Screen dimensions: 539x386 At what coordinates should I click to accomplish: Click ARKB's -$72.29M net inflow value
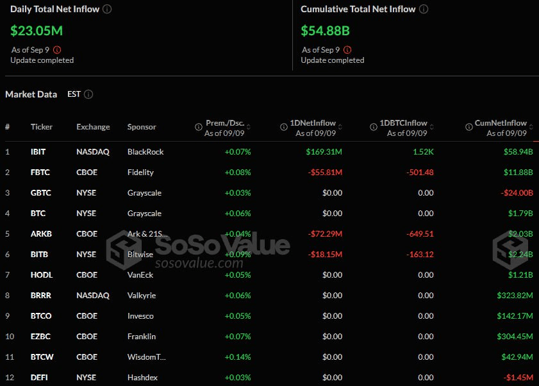point(325,234)
